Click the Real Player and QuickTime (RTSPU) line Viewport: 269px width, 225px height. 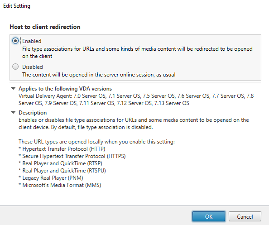tap(62, 171)
